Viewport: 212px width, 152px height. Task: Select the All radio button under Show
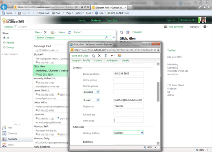tap(4, 38)
